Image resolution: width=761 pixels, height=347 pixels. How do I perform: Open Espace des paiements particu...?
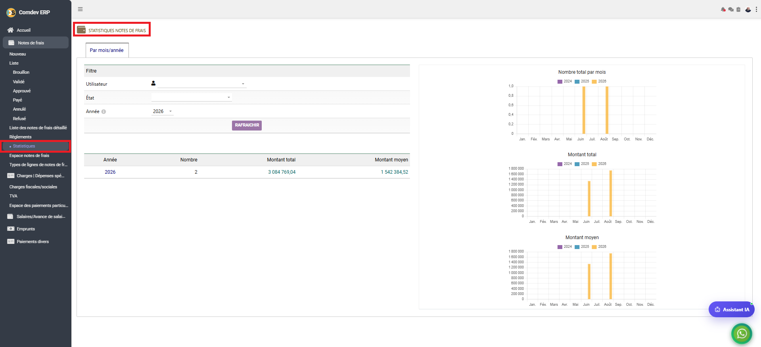click(x=39, y=205)
